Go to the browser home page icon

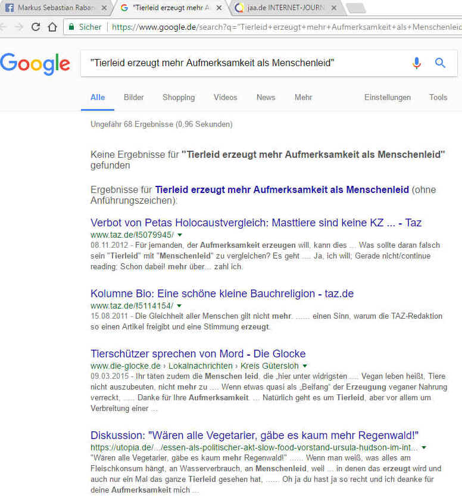[x=52, y=27]
